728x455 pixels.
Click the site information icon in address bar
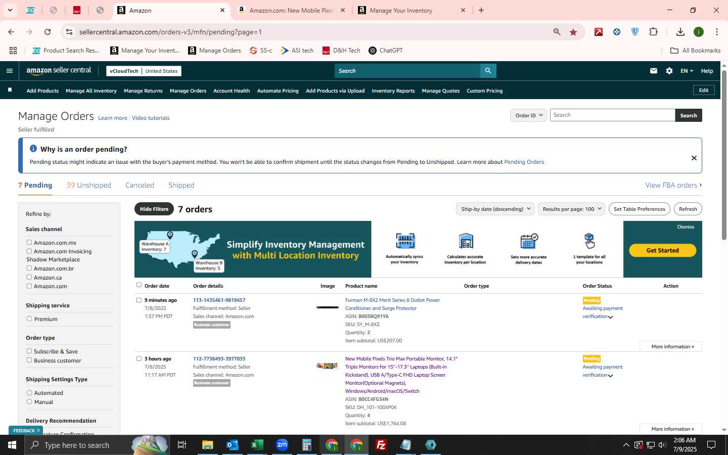coord(69,32)
